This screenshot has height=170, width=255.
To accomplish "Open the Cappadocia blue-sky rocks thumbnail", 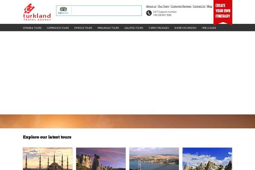I will point(207,159).
